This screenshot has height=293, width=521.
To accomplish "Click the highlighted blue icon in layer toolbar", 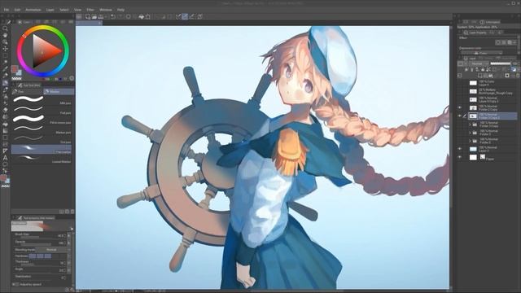I will pyautogui.click(x=514, y=69).
